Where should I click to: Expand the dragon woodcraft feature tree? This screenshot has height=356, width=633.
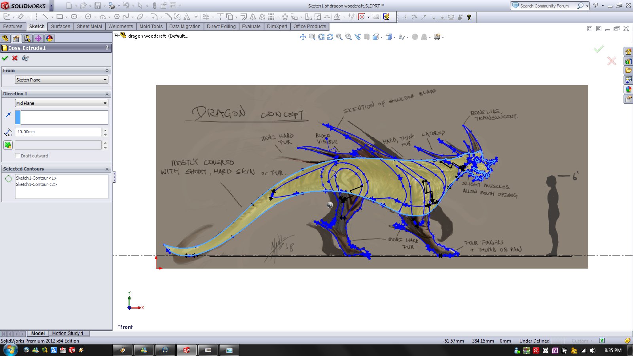(x=116, y=36)
